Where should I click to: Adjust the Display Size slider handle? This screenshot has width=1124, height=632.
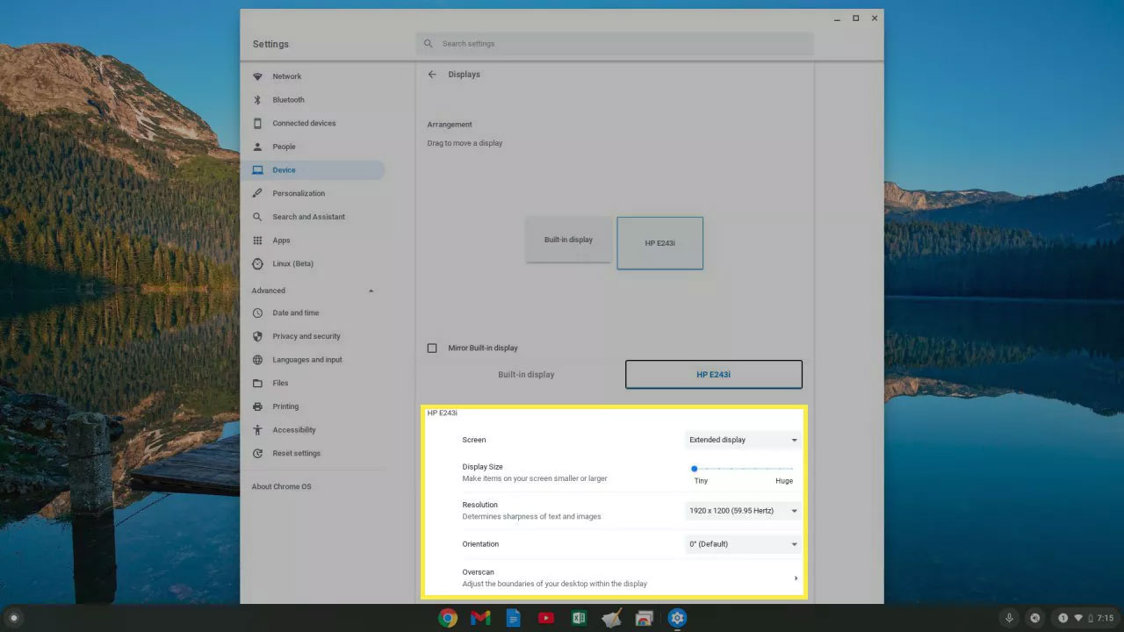point(694,469)
